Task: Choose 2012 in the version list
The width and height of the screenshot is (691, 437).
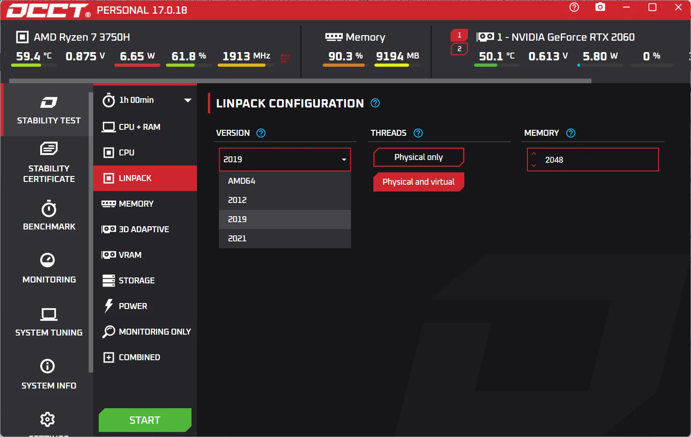Action: pyautogui.click(x=285, y=200)
